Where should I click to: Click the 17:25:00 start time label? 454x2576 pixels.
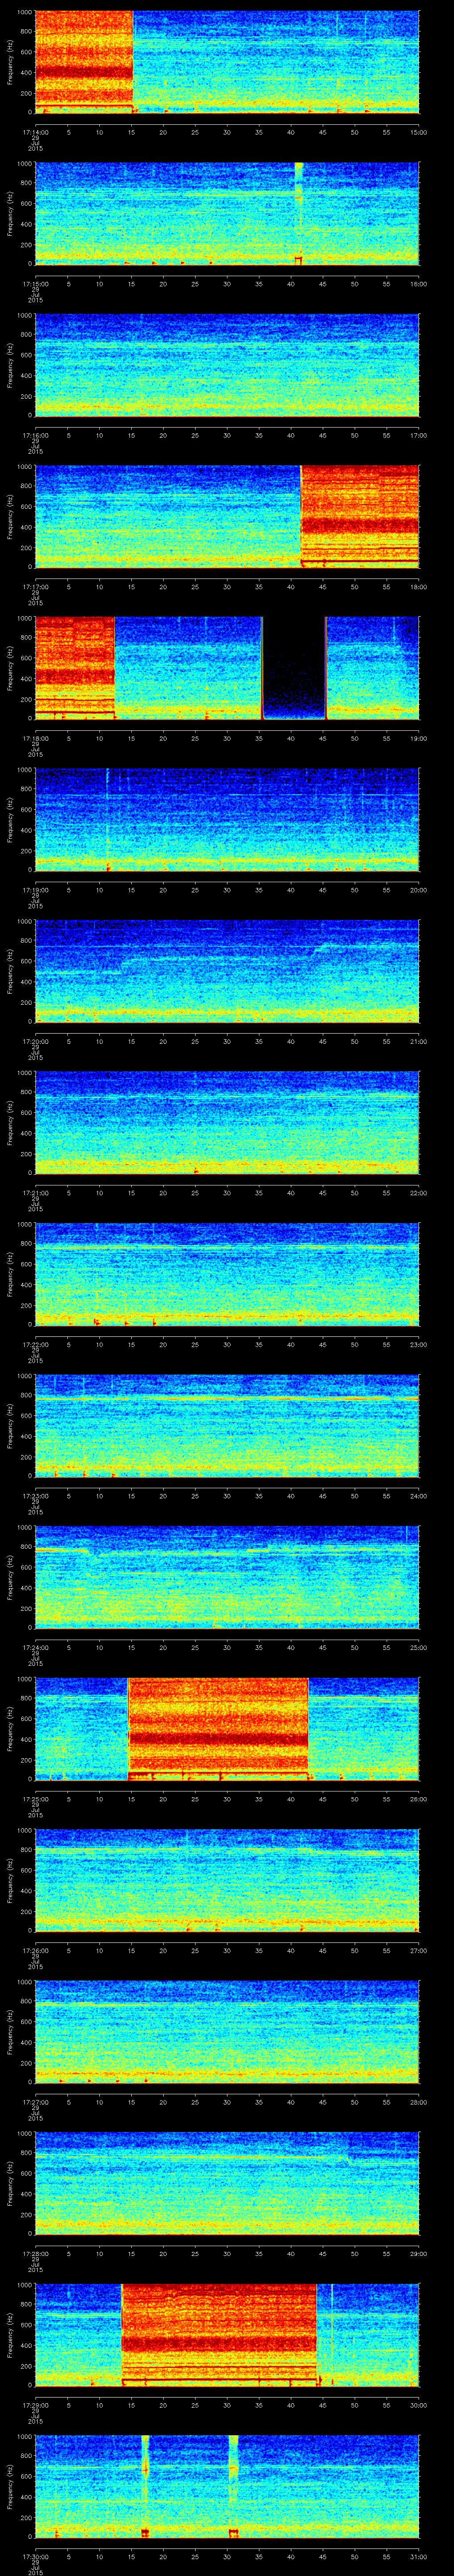[x=35, y=1799]
